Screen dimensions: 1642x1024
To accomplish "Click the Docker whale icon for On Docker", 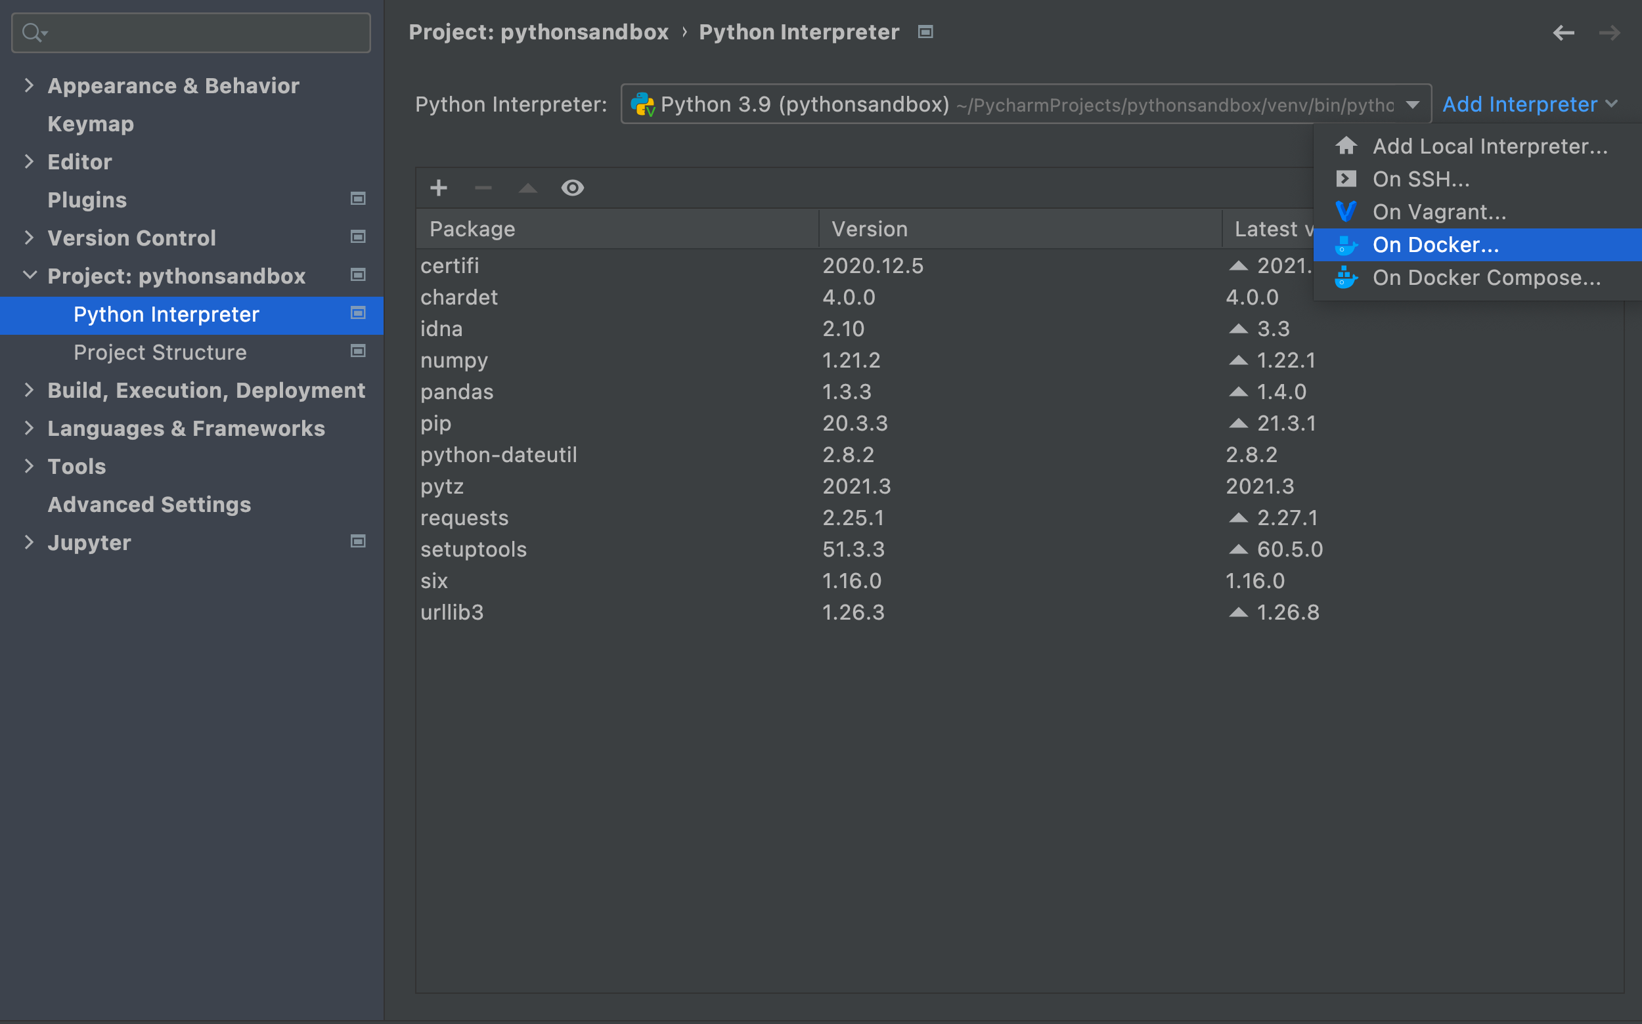I will pyautogui.click(x=1346, y=245).
